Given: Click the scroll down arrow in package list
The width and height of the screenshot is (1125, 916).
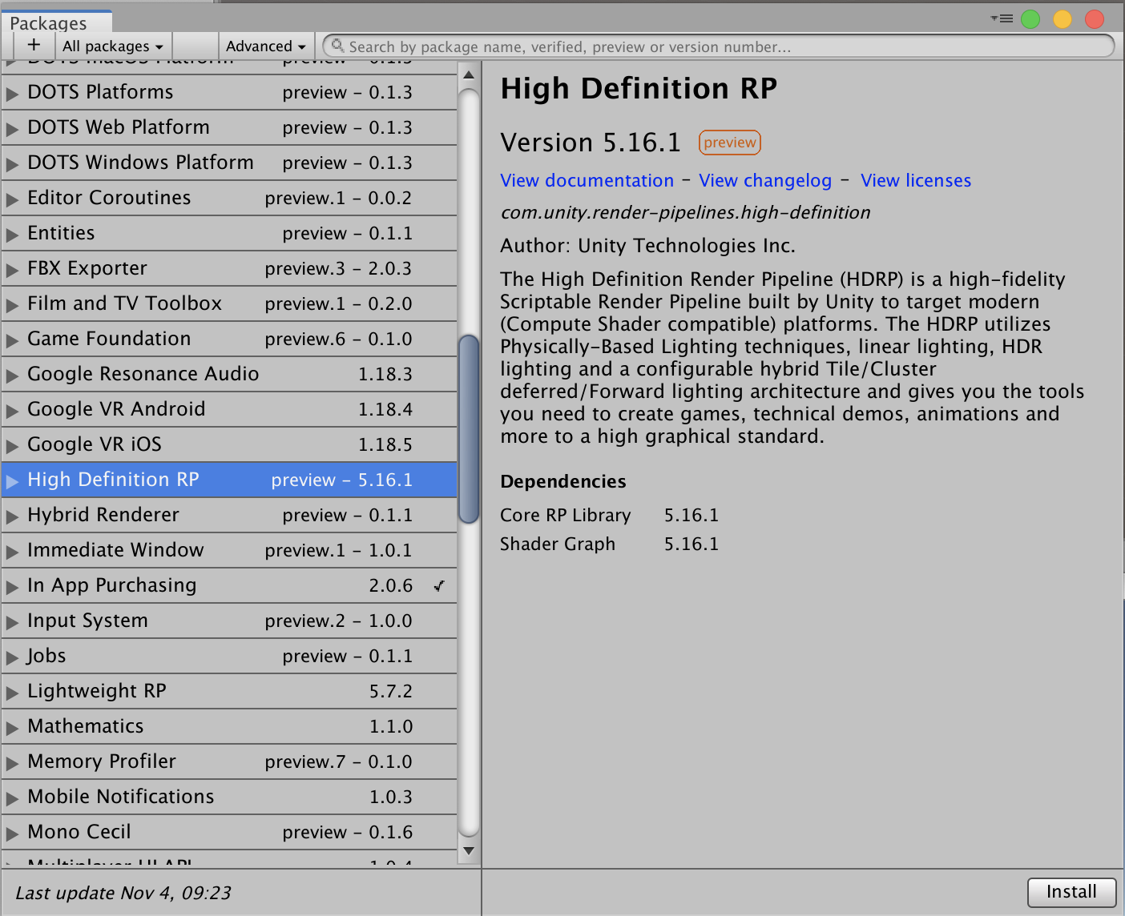Looking at the screenshot, I should click(469, 851).
